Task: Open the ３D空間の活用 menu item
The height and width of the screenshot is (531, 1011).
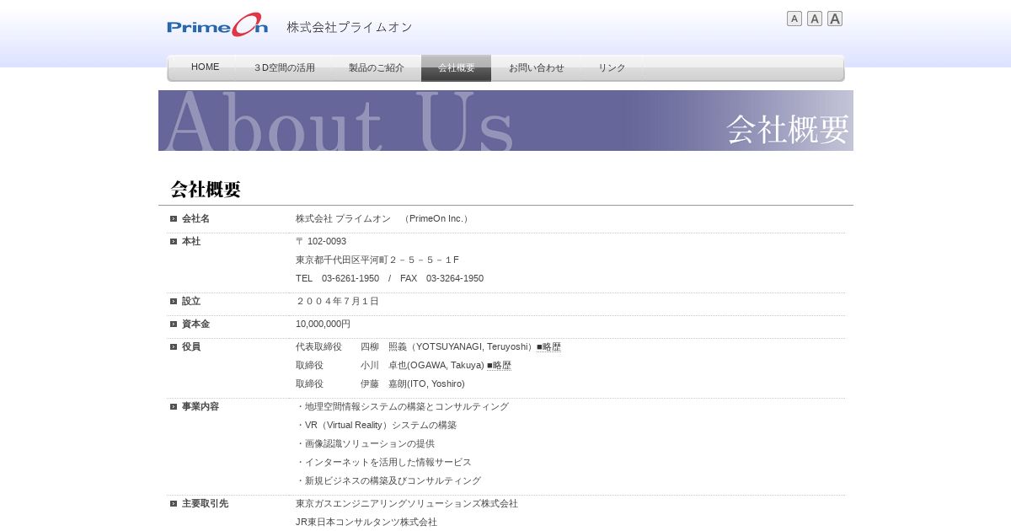Action: (x=284, y=67)
